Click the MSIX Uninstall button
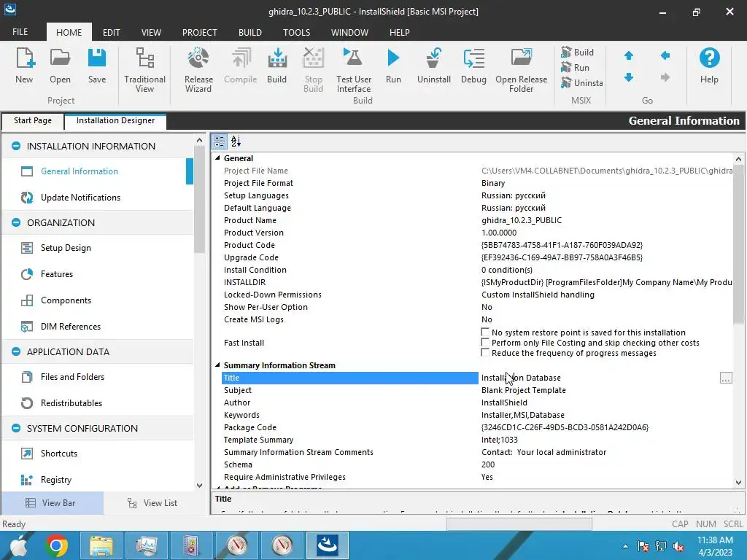Screen dimensions: 747x560 click(x=581, y=82)
